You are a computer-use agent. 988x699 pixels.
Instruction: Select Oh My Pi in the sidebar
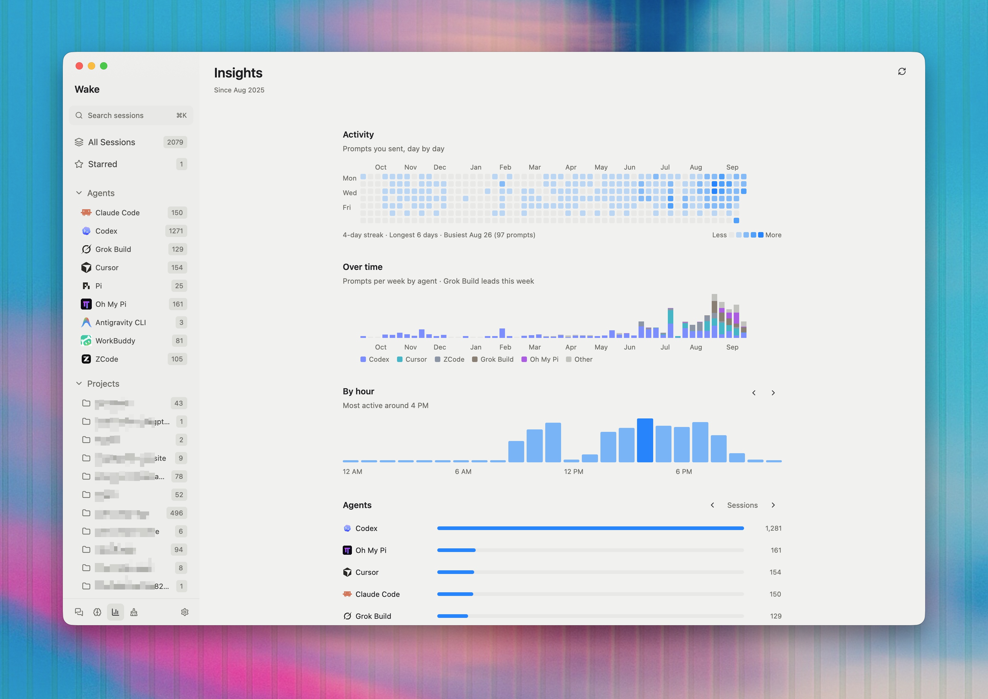[131, 304]
